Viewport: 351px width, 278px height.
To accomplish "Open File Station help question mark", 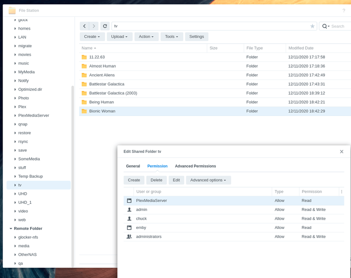I will [x=343, y=11].
